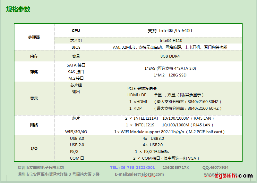Viewport: 257px width, 183px height.
Task: Click the COM 口 label
Action: (x=77, y=158)
